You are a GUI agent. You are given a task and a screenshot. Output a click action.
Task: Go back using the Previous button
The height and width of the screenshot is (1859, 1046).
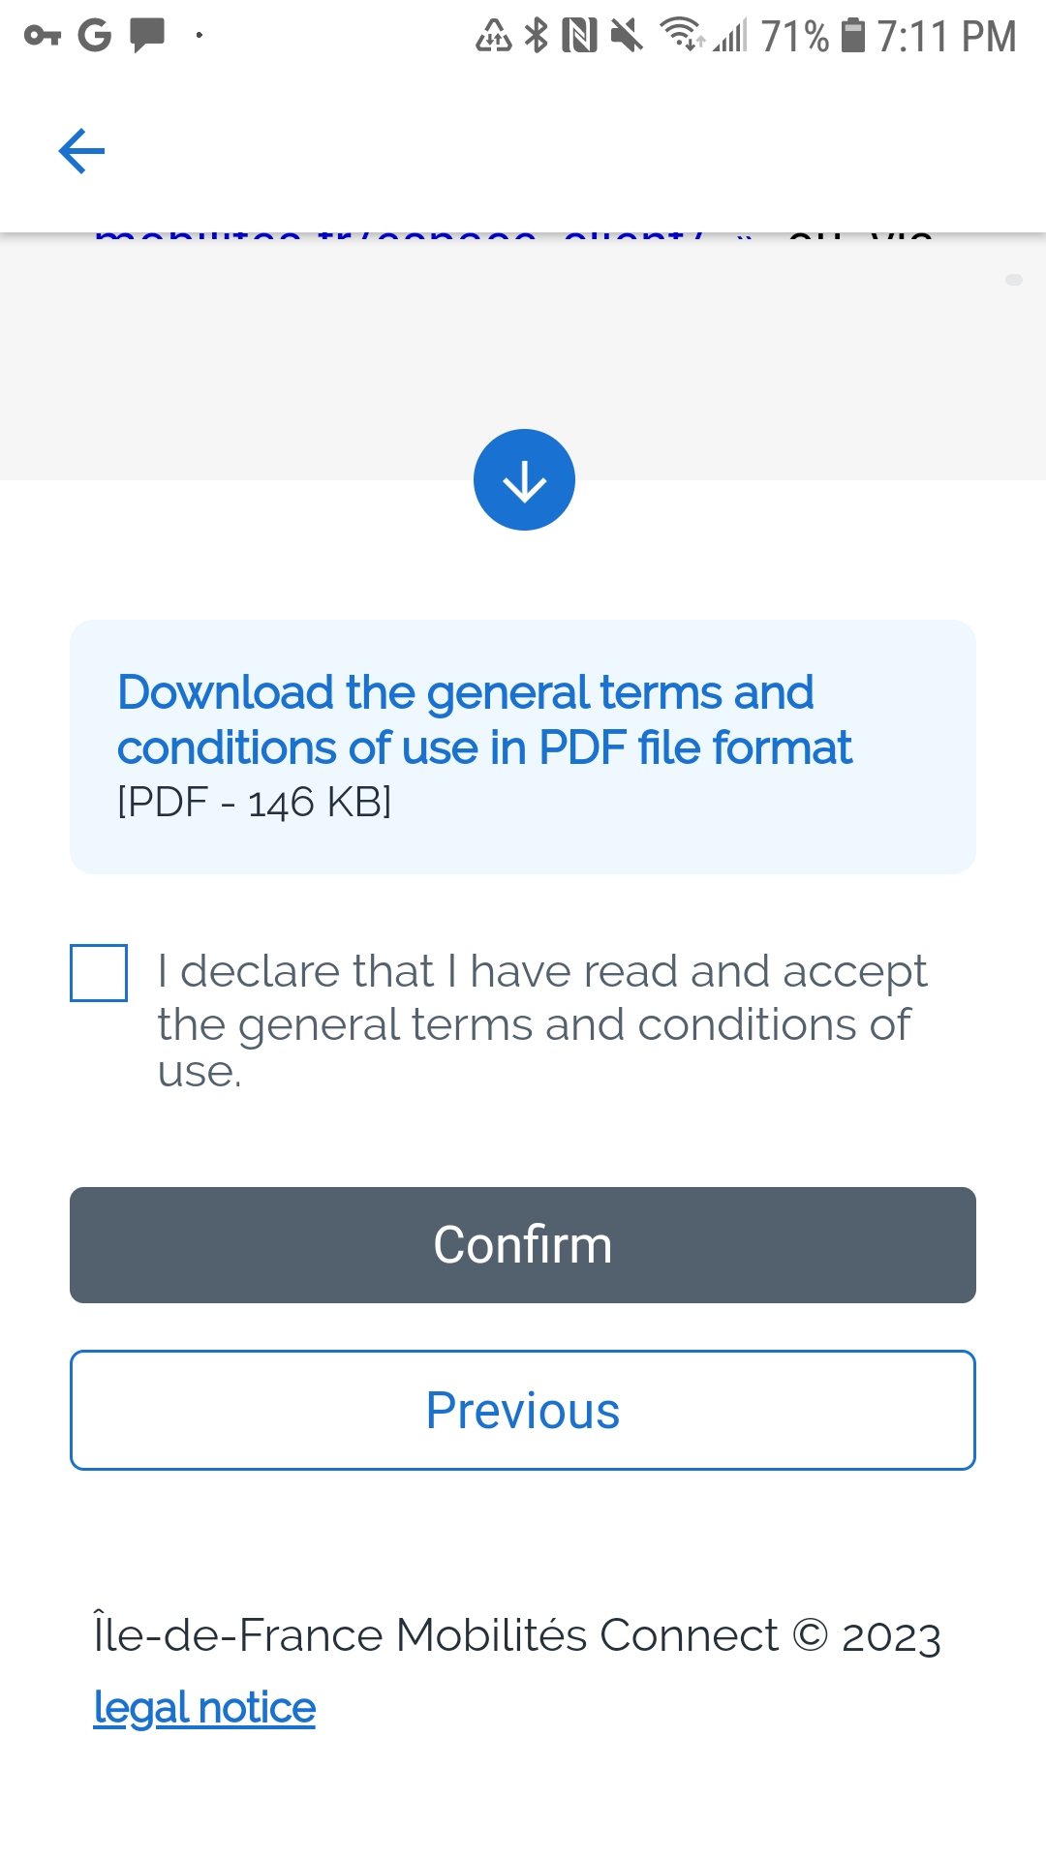click(523, 1411)
